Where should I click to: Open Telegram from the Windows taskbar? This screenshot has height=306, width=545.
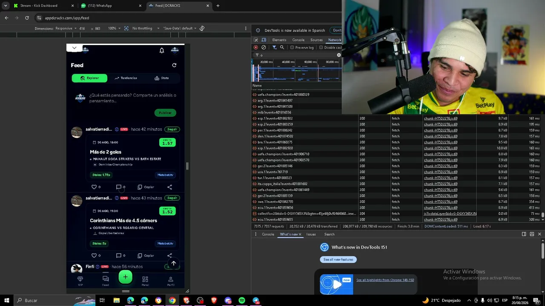(x=256, y=300)
